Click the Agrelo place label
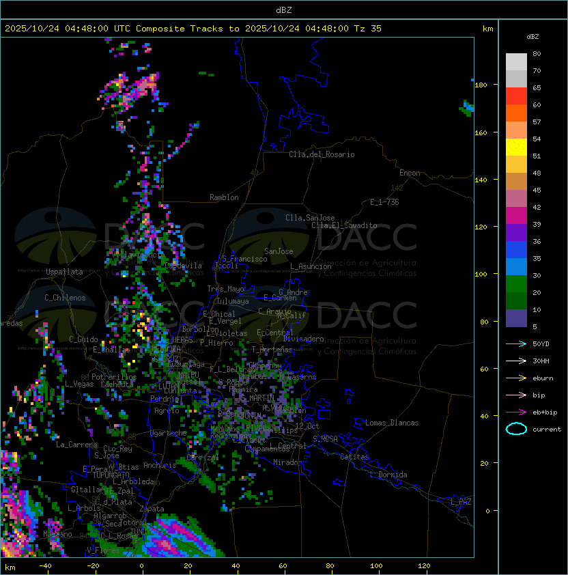The height and width of the screenshot is (575, 568). click(x=167, y=410)
